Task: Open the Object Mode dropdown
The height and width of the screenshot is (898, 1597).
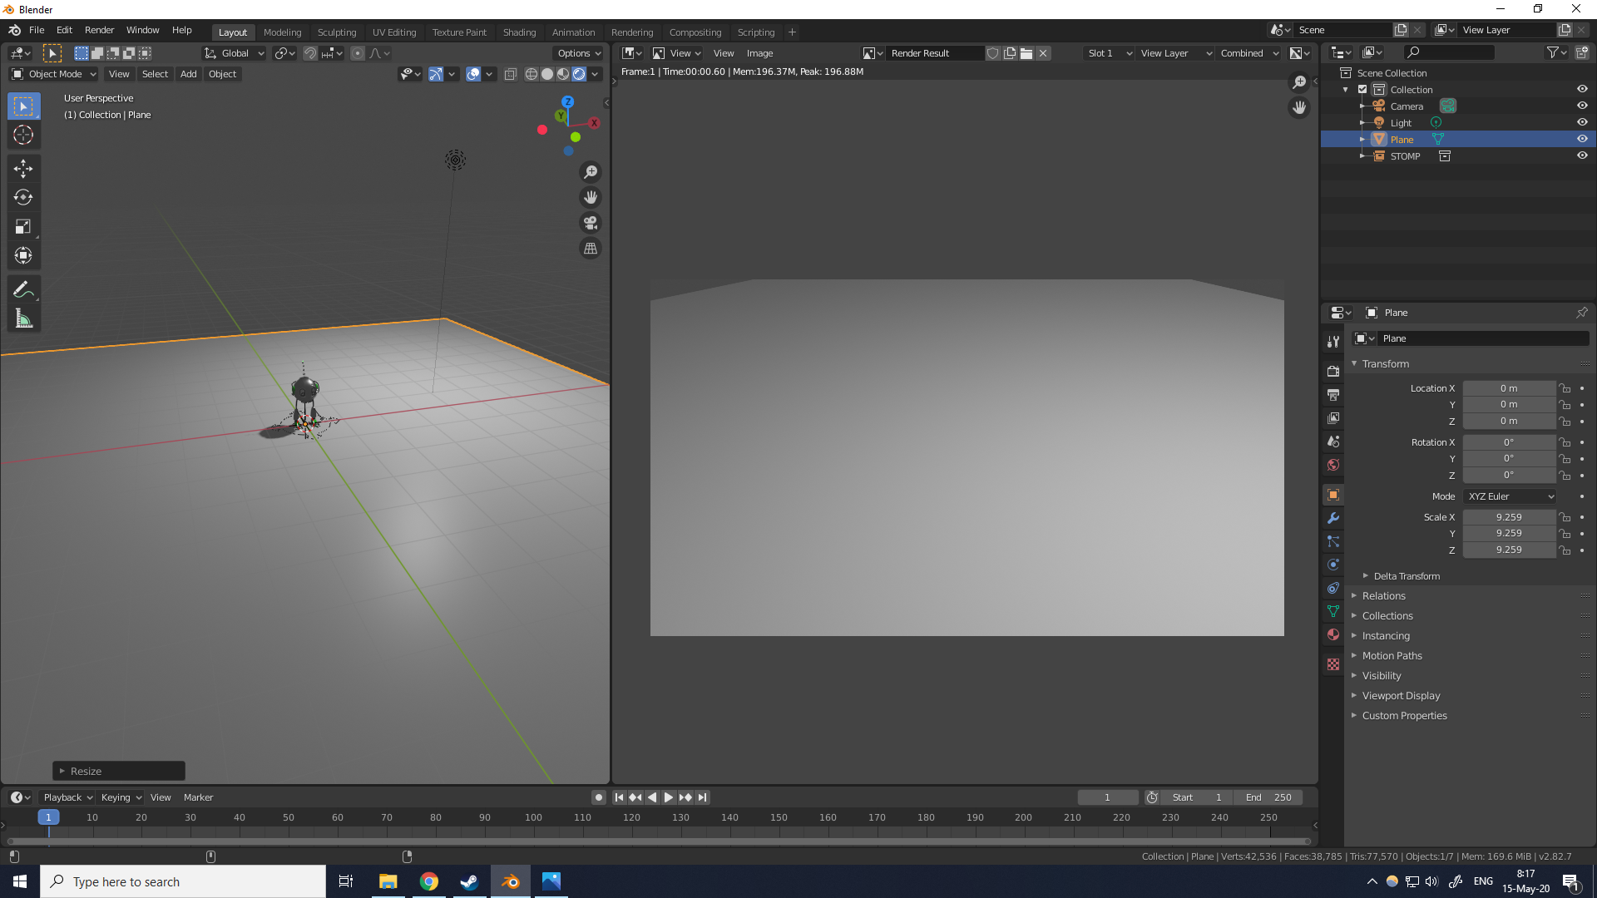Action: click(x=55, y=74)
